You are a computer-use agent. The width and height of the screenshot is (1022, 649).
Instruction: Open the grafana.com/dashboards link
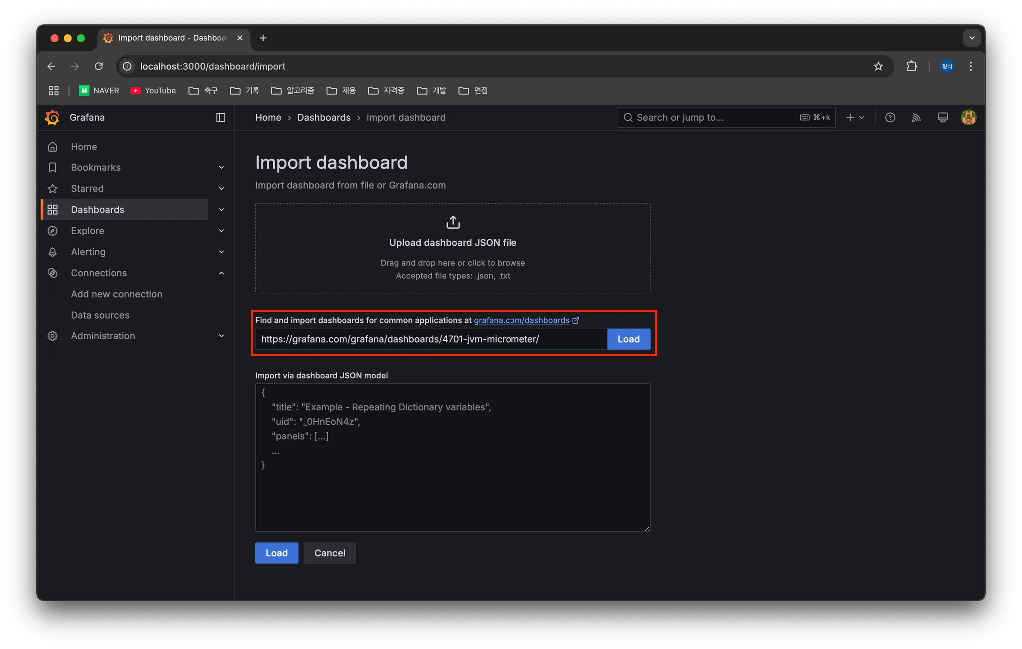(x=521, y=320)
